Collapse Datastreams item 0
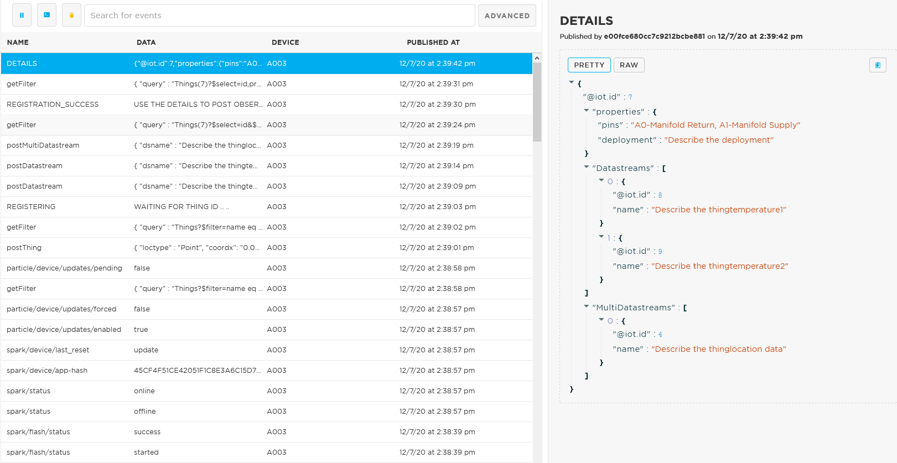The height and width of the screenshot is (463, 897). [x=602, y=180]
